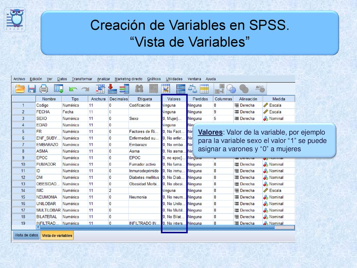Image resolution: width=357 pixels, height=268 pixels.
Task: Click the Decimales cell "2" in IMC row
Action: (x=119, y=191)
